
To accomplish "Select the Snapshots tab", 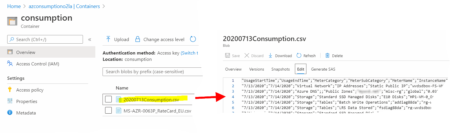I will coord(281,69).
